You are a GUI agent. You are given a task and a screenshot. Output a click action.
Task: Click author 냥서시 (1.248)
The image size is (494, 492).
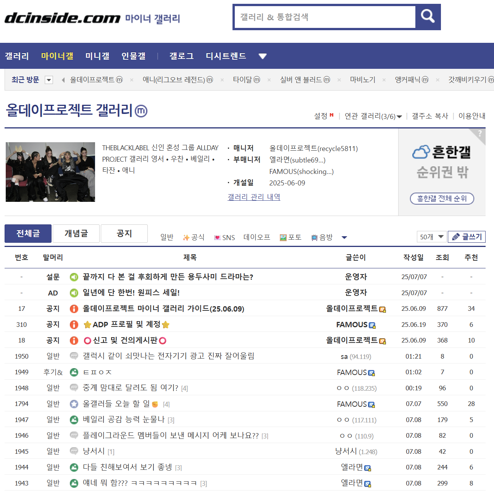click(356, 451)
